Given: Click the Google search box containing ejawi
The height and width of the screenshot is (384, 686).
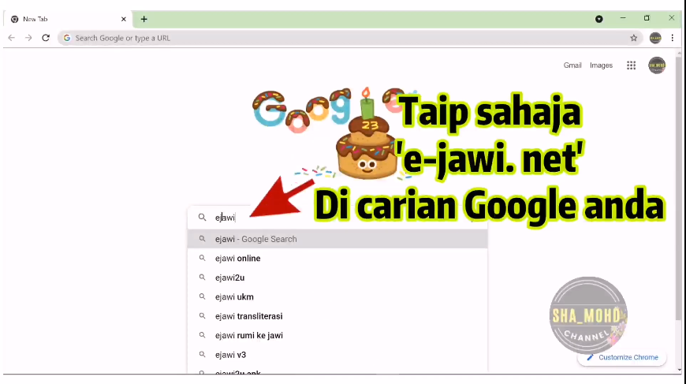Looking at the screenshot, I should 337,218.
